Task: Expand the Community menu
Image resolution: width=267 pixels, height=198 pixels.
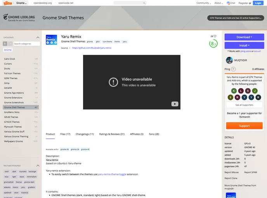Action: [203, 3]
